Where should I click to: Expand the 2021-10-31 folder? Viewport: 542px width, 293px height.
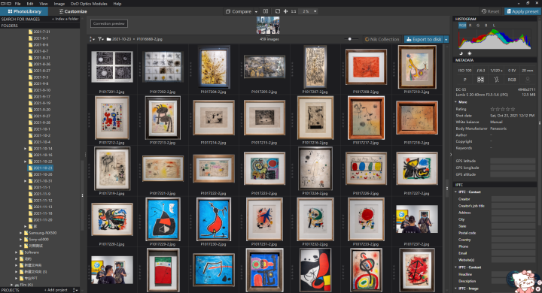[25, 181]
